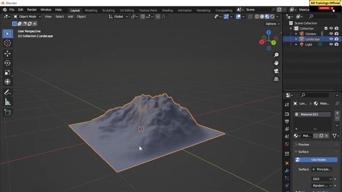Click the Blender logo menu icon
The width and height of the screenshot is (342, 192).
(5, 10)
